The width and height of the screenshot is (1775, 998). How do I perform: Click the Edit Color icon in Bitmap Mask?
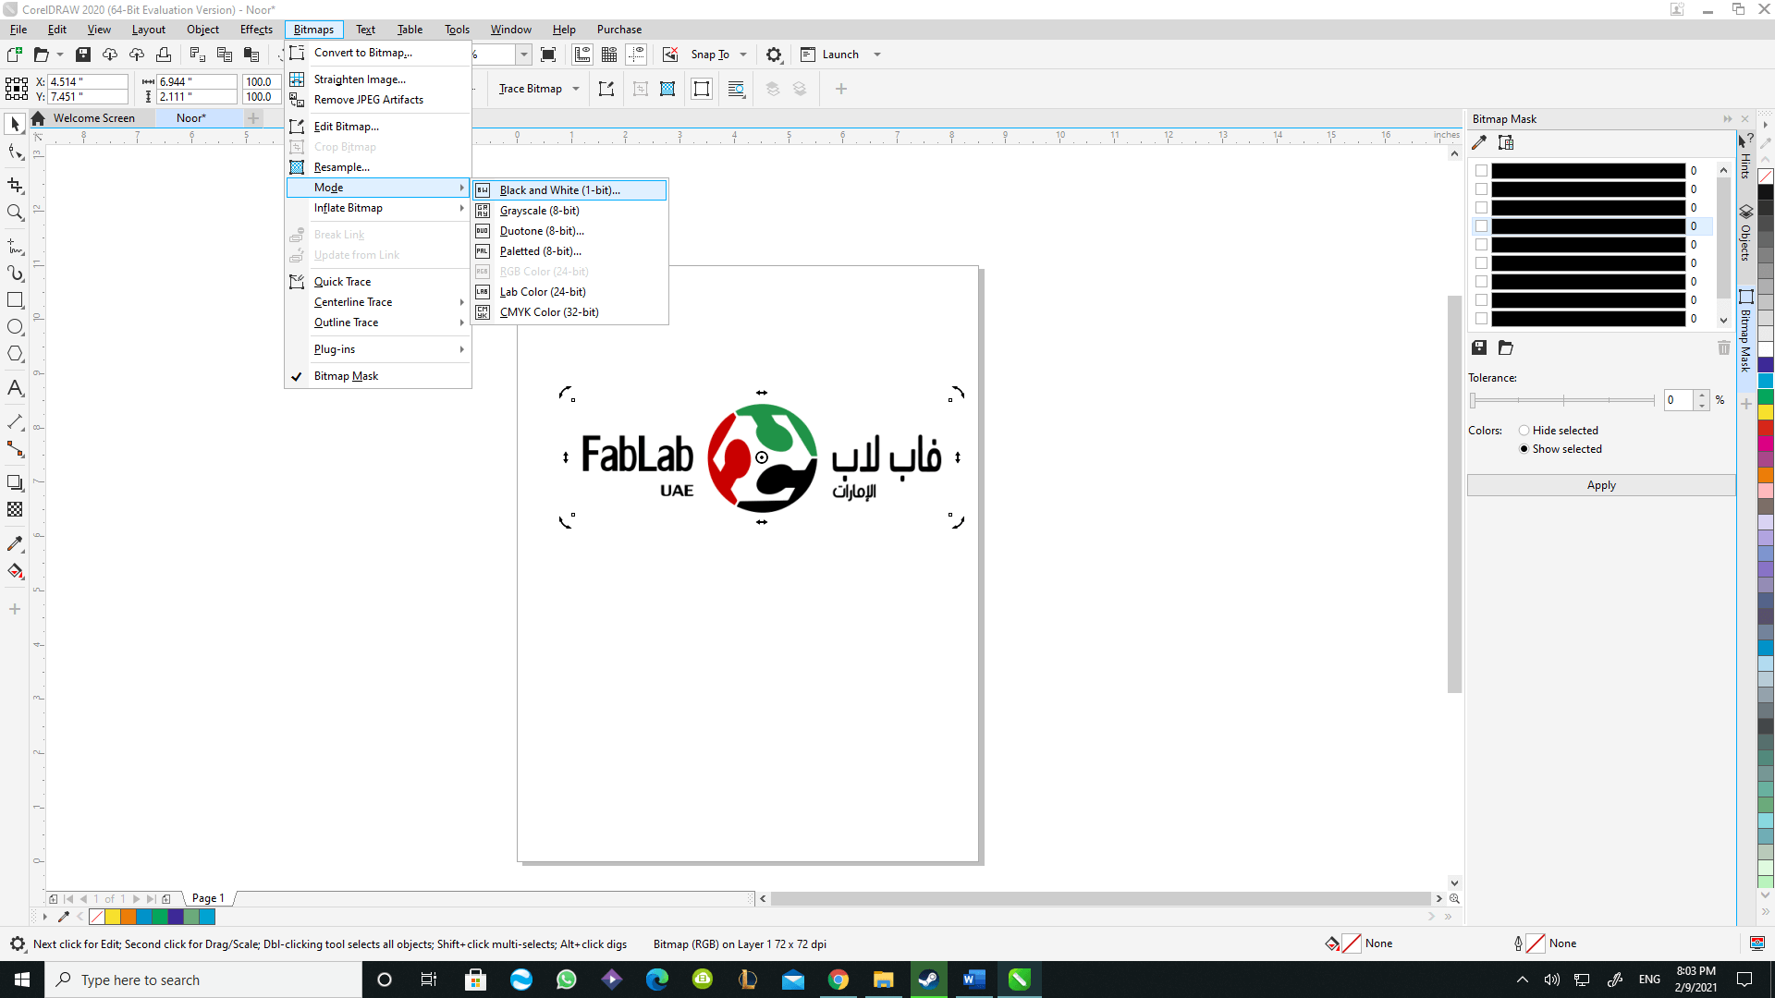coord(1506,142)
